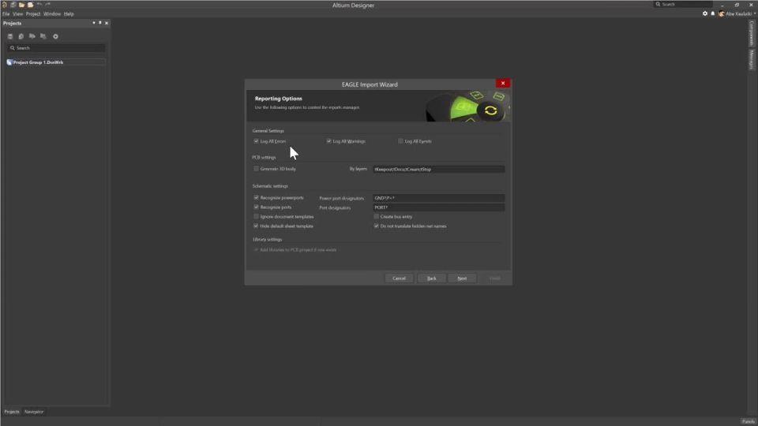Open the Projects panel options dropdown arrow
Viewport: 758px width, 426px height.
point(94,23)
